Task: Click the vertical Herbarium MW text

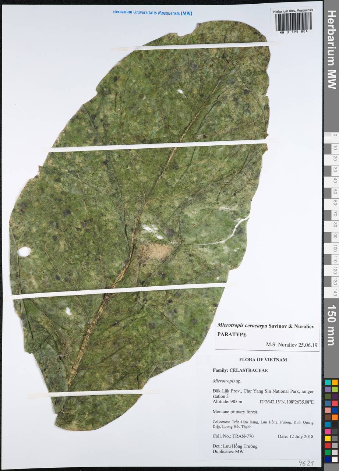Action: pos(331,50)
